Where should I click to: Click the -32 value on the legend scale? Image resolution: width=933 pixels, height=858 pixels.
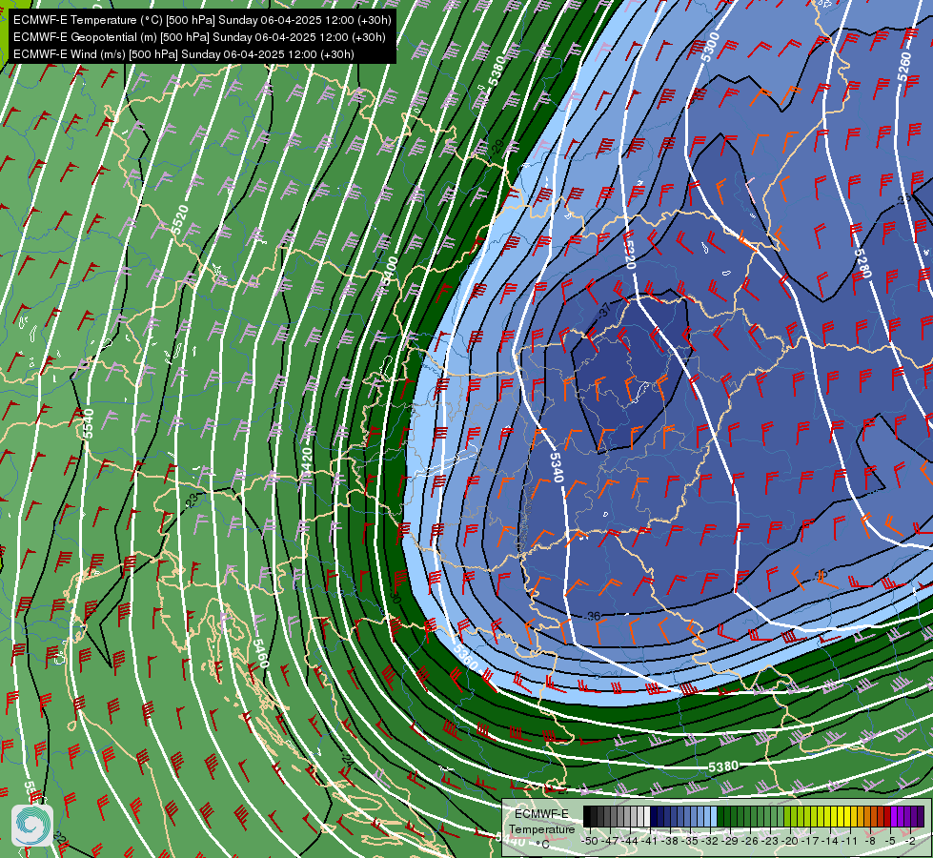tap(710, 841)
